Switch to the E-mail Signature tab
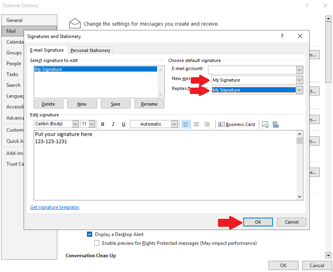Viewport: 333px width, 272px height. [x=47, y=50]
